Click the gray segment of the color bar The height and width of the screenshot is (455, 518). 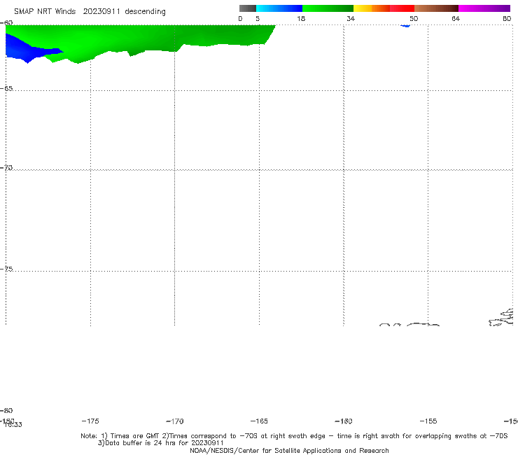click(x=248, y=8)
